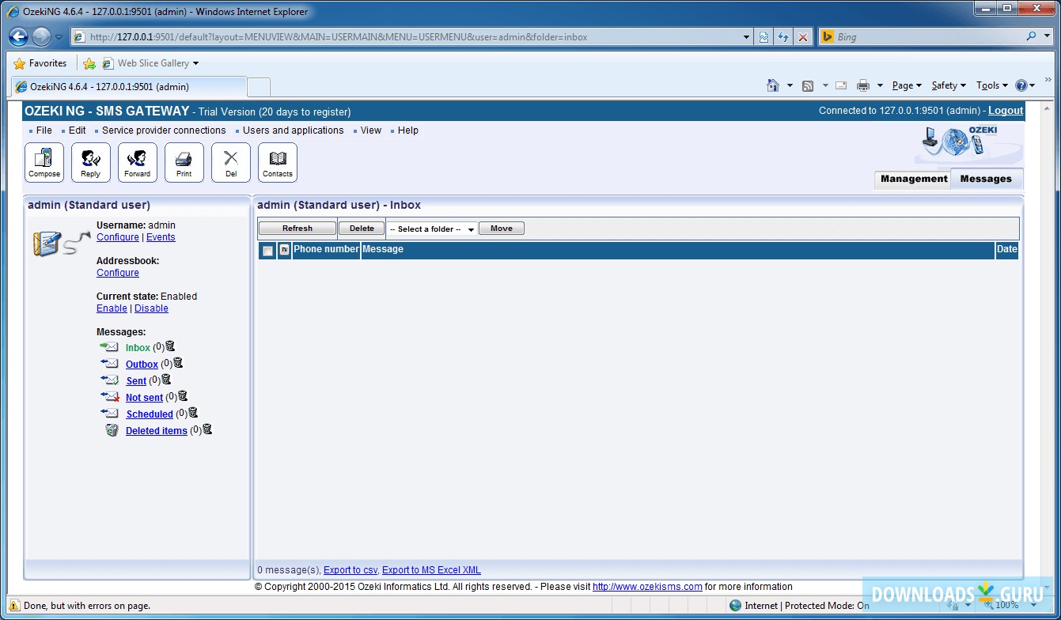Click the Inbox envelope icon
Screen dimensions: 1061x620
(x=109, y=347)
